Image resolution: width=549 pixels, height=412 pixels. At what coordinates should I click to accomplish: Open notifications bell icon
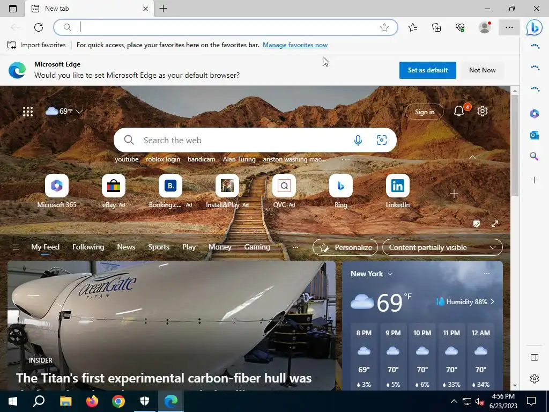pyautogui.click(x=459, y=111)
